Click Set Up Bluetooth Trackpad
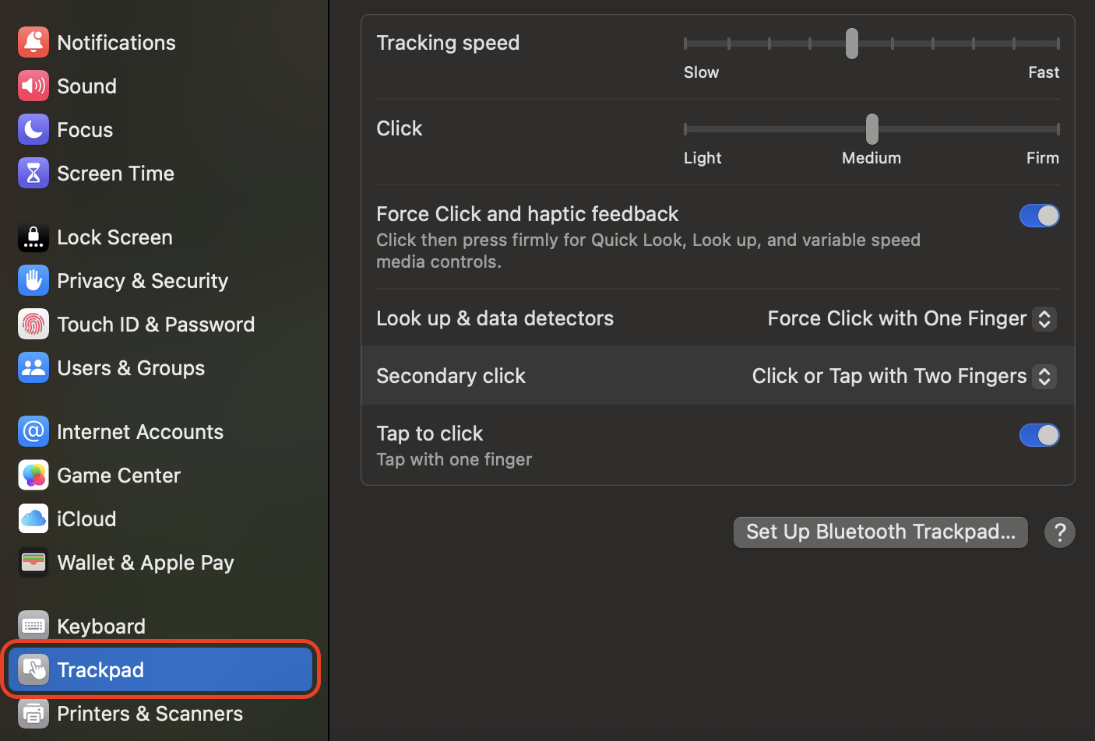Image resolution: width=1095 pixels, height=741 pixels. (x=880, y=532)
